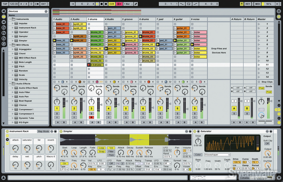283x182 pixels.
Task: Save Saturator preset disk icon
Action: coord(271,132)
